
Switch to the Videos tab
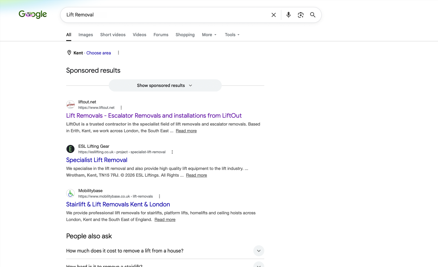(139, 35)
